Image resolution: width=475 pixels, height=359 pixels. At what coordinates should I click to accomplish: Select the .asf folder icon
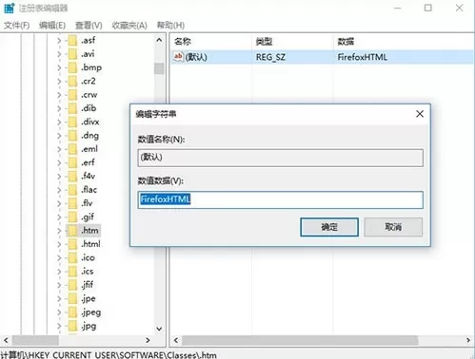coord(72,40)
